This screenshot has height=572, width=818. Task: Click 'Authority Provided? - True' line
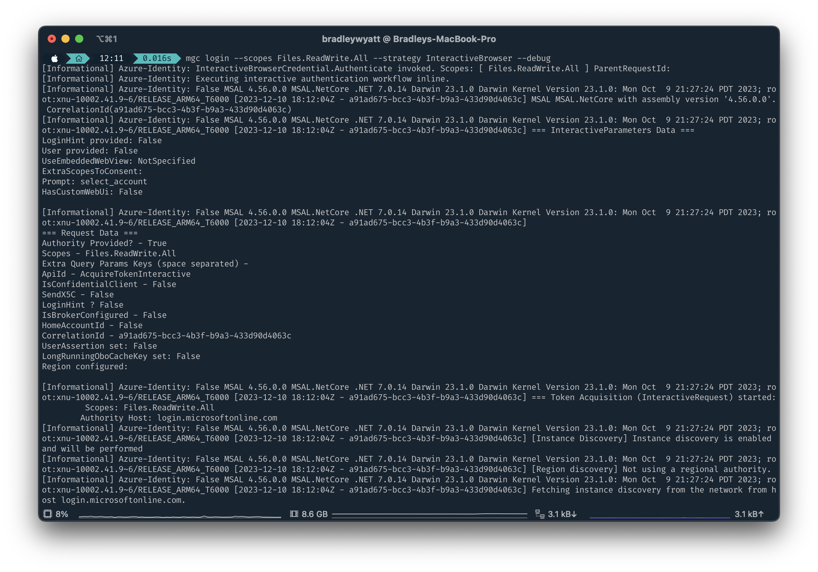tap(104, 244)
